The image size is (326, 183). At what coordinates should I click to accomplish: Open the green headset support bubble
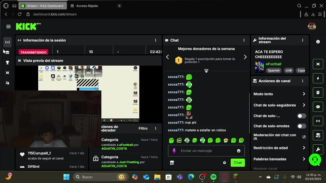click(315, 160)
